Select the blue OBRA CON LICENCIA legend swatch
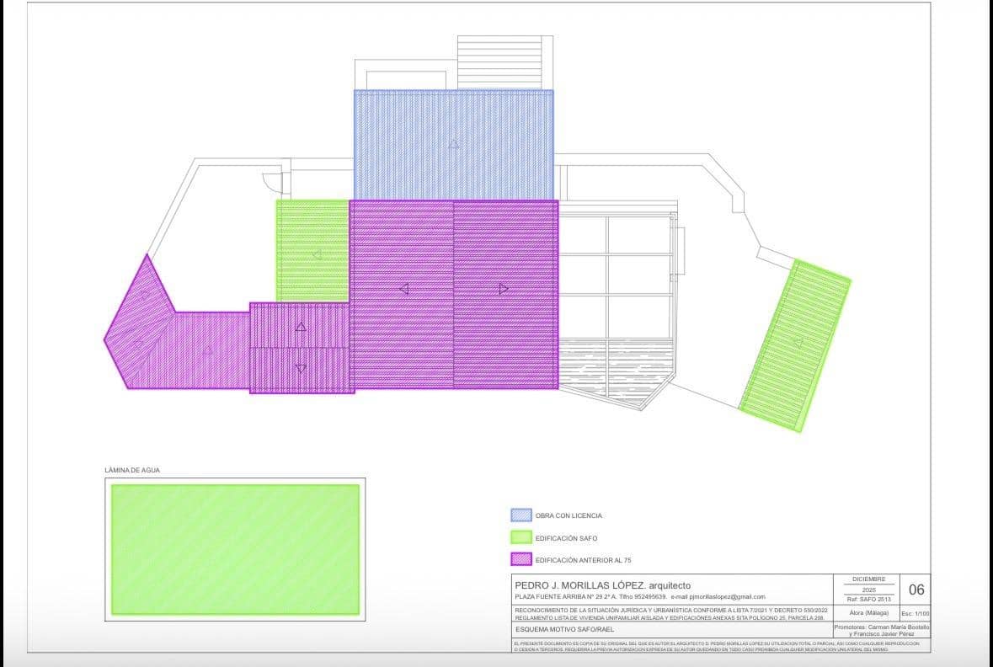This screenshot has height=667, width=993. [521, 515]
